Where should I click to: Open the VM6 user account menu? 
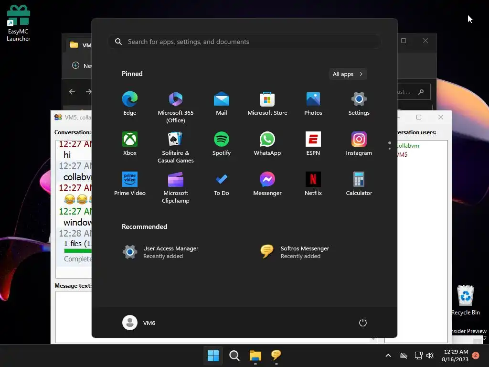(x=139, y=323)
